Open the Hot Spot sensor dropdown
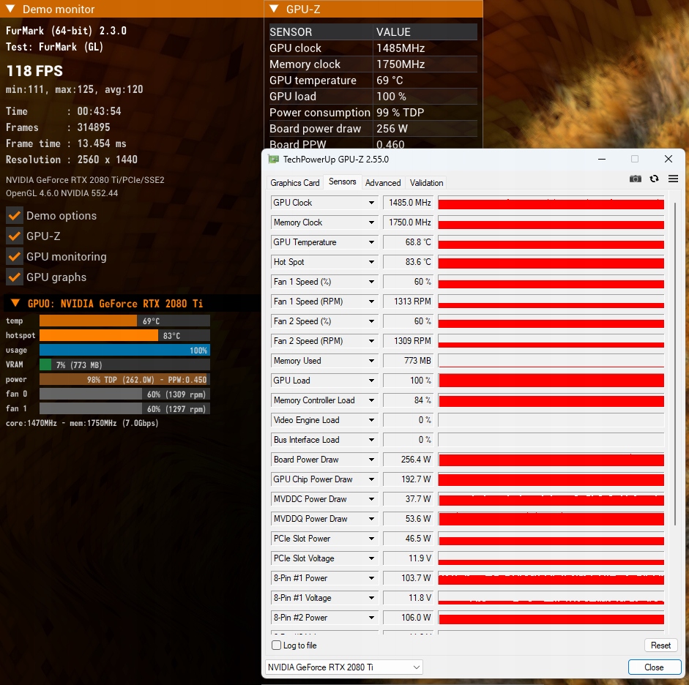This screenshot has width=689, height=685. pos(371,262)
